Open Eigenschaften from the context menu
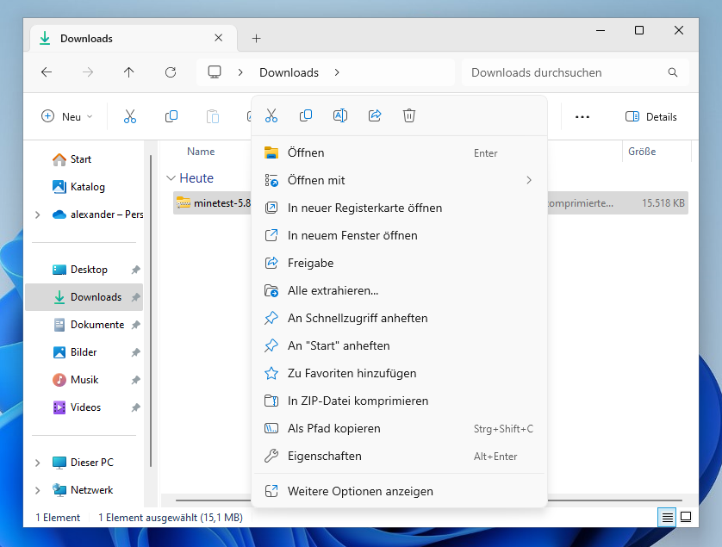Viewport: 722px width, 547px height. (x=399, y=457)
